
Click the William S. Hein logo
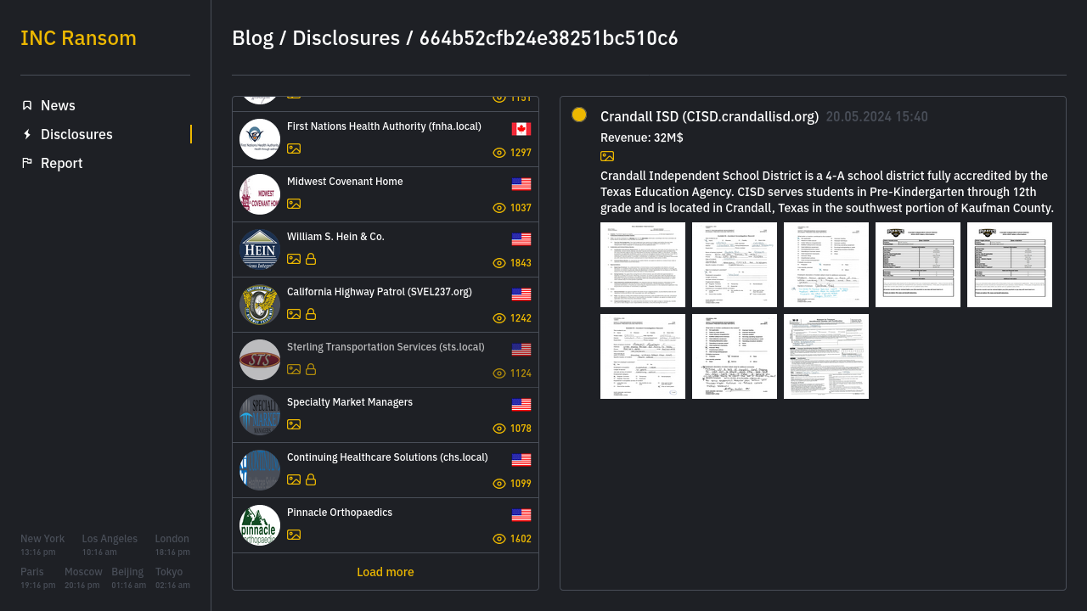[260, 249]
